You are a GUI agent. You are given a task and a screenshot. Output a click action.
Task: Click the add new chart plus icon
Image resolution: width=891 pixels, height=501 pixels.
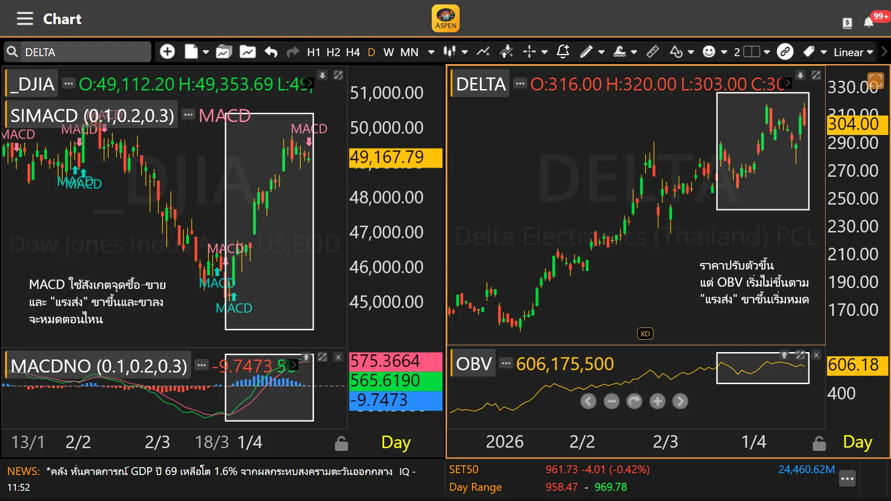167,51
